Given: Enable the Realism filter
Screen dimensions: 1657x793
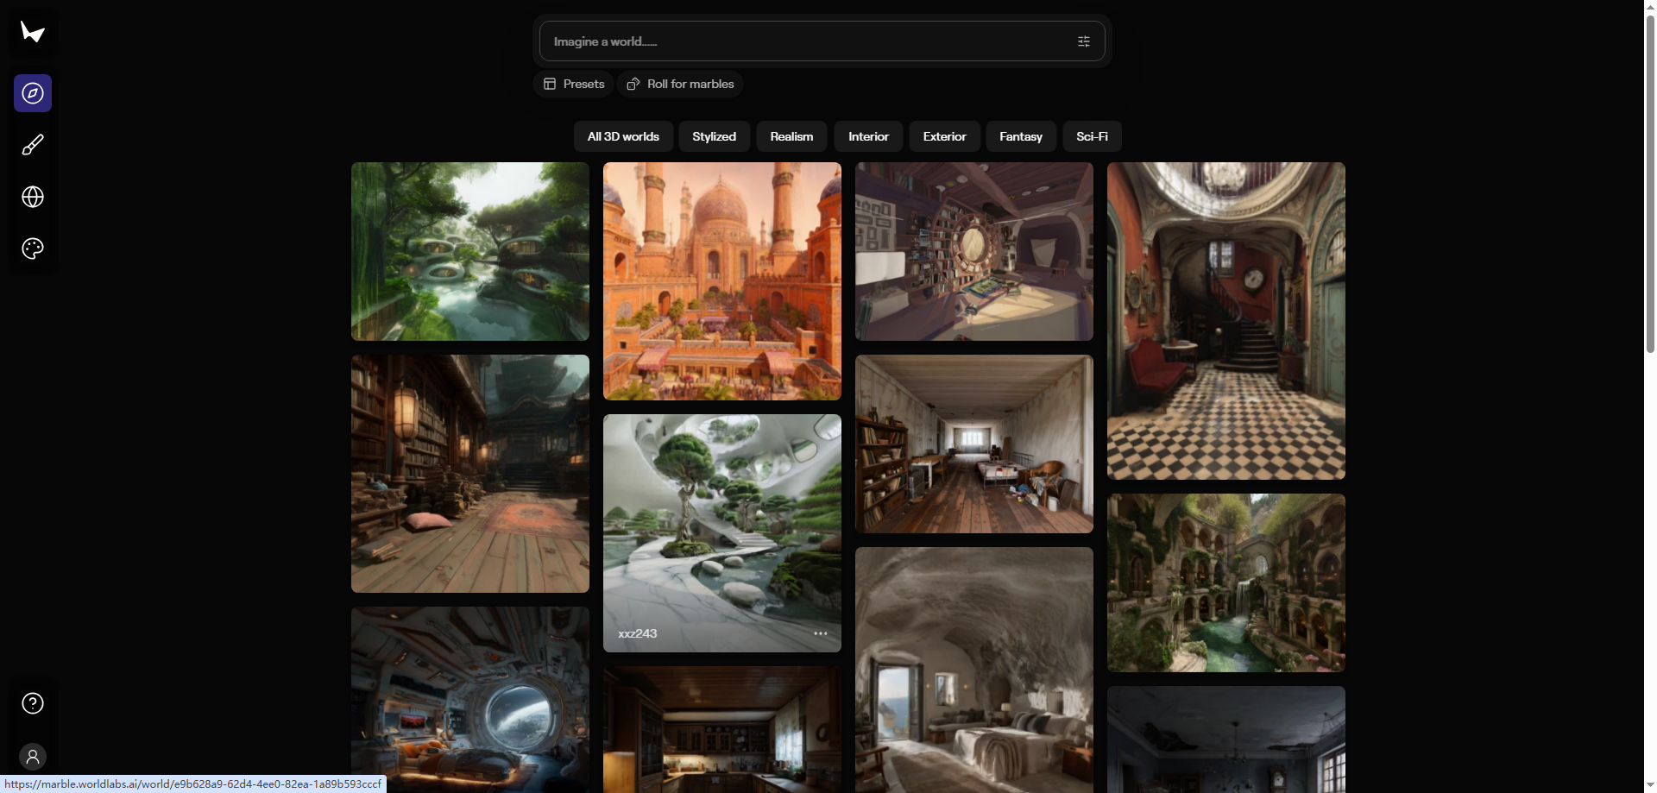Looking at the screenshot, I should pos(791,135).
